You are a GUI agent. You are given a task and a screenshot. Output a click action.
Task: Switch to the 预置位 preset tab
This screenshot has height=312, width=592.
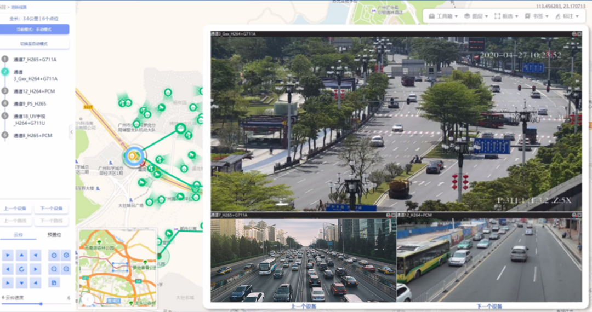[x=54, y=235]
